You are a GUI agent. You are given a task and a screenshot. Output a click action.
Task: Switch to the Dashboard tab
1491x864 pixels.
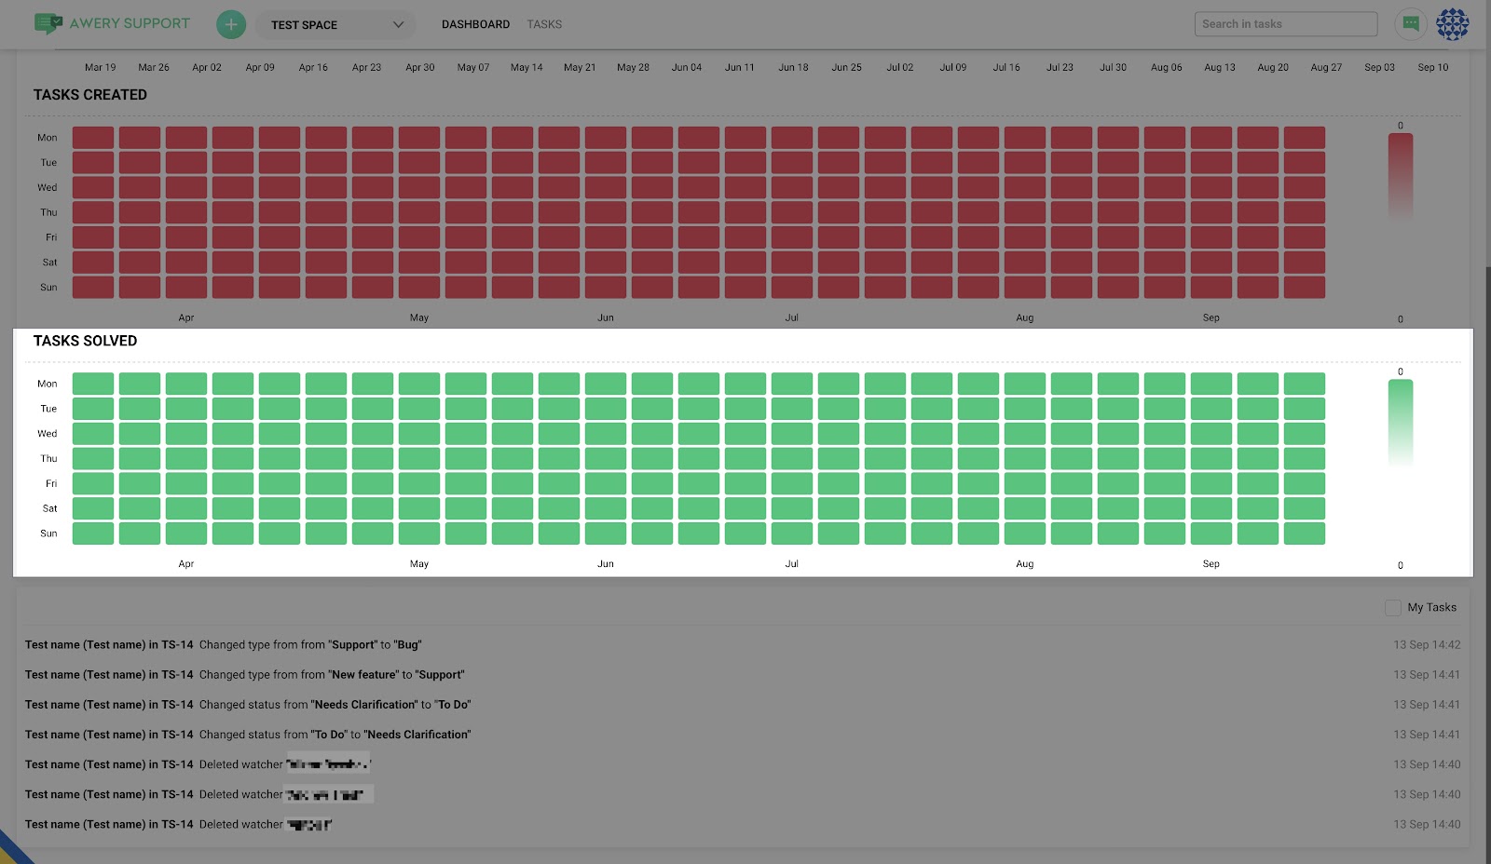click(x=475, y=24)
